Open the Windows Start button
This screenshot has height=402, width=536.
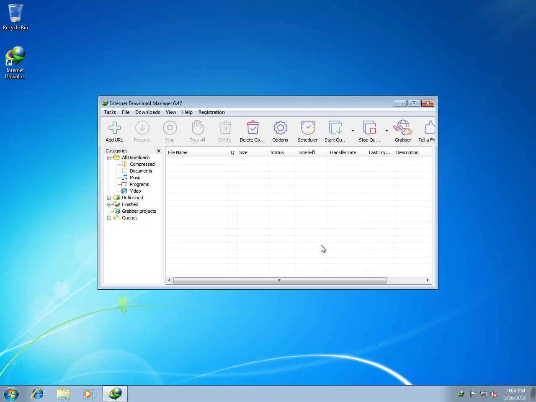(x=11, y=394)
